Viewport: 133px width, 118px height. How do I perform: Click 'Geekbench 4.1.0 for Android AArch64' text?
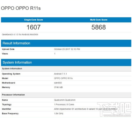click(20, 35)
